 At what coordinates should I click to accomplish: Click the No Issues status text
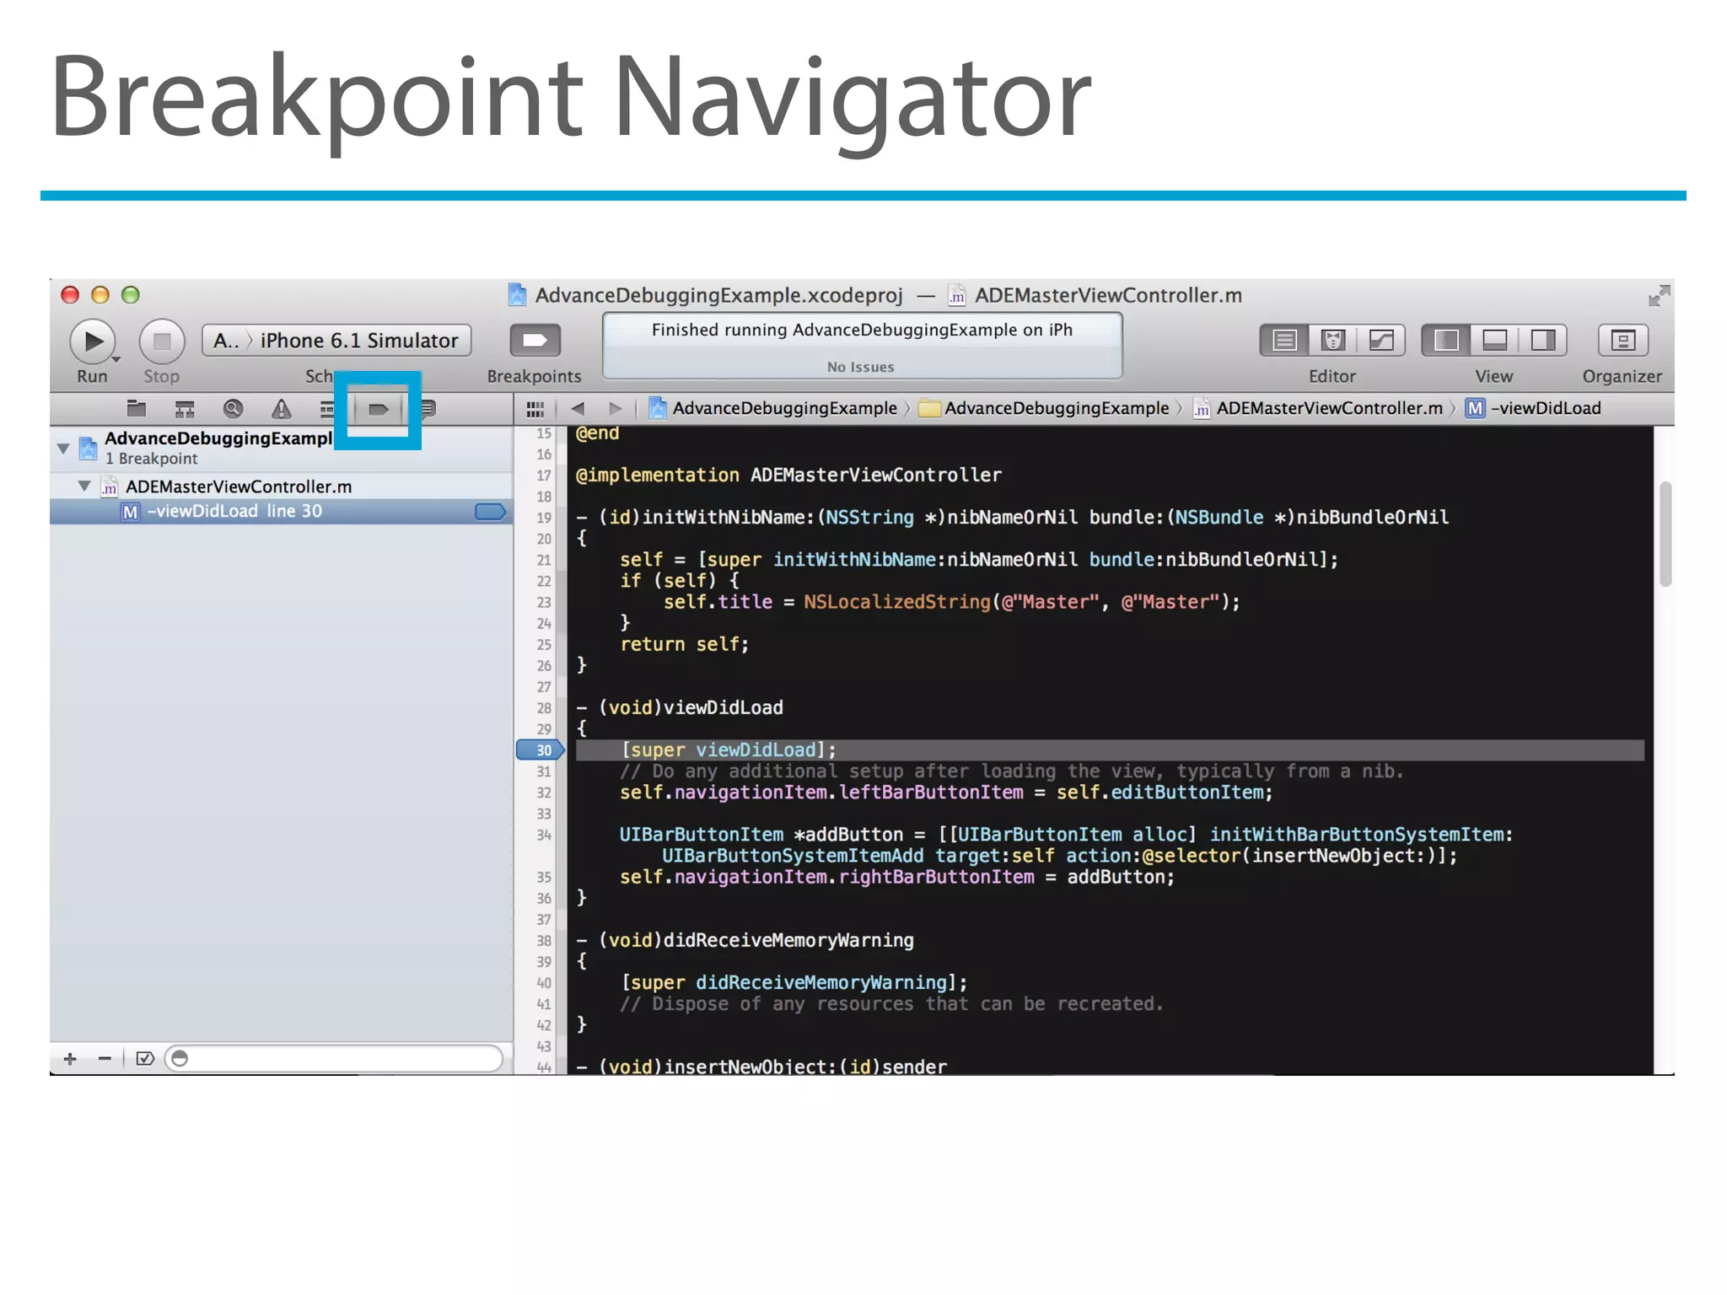coord(860,367)
